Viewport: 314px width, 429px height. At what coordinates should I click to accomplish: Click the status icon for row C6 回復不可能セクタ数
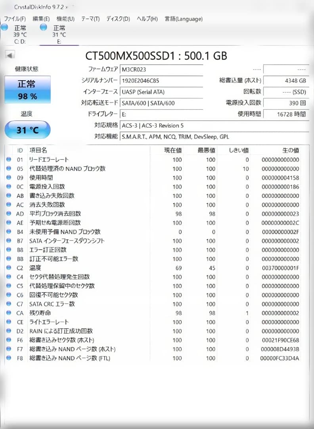coord(9,295)
